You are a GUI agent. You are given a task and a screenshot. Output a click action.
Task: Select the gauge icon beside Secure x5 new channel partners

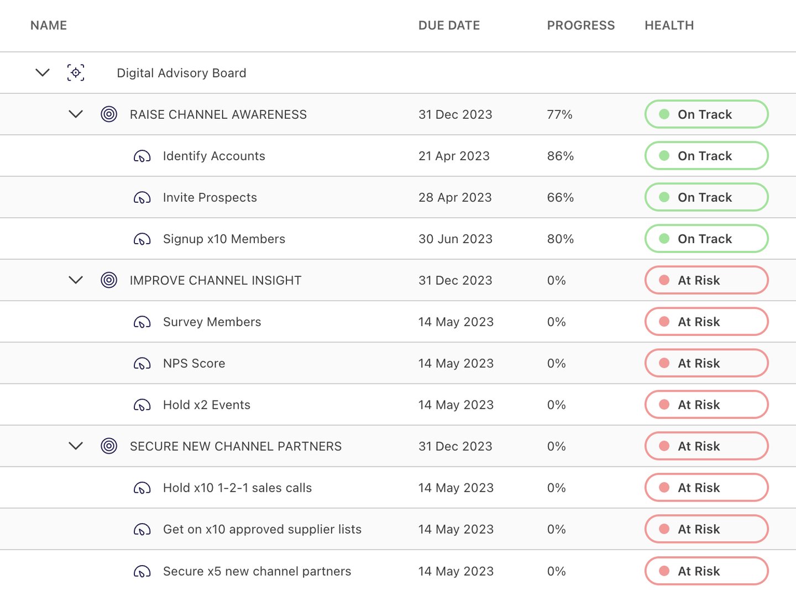pyautogui.click(x=142, y=571)
